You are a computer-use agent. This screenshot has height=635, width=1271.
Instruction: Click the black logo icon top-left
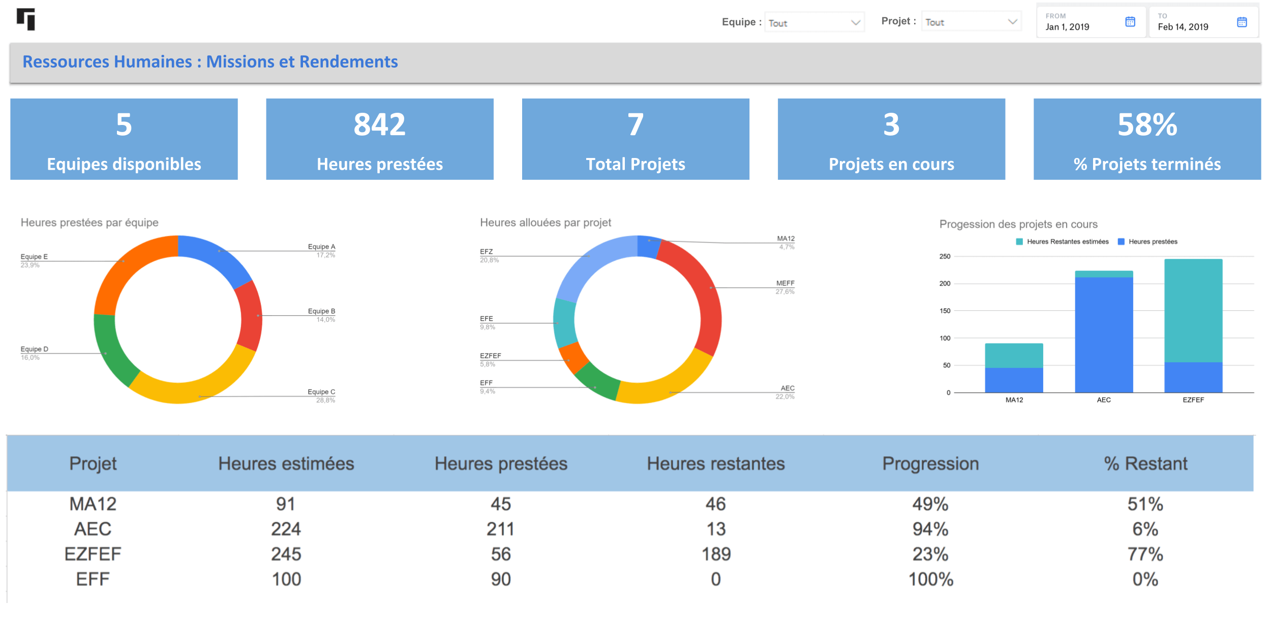26,19
